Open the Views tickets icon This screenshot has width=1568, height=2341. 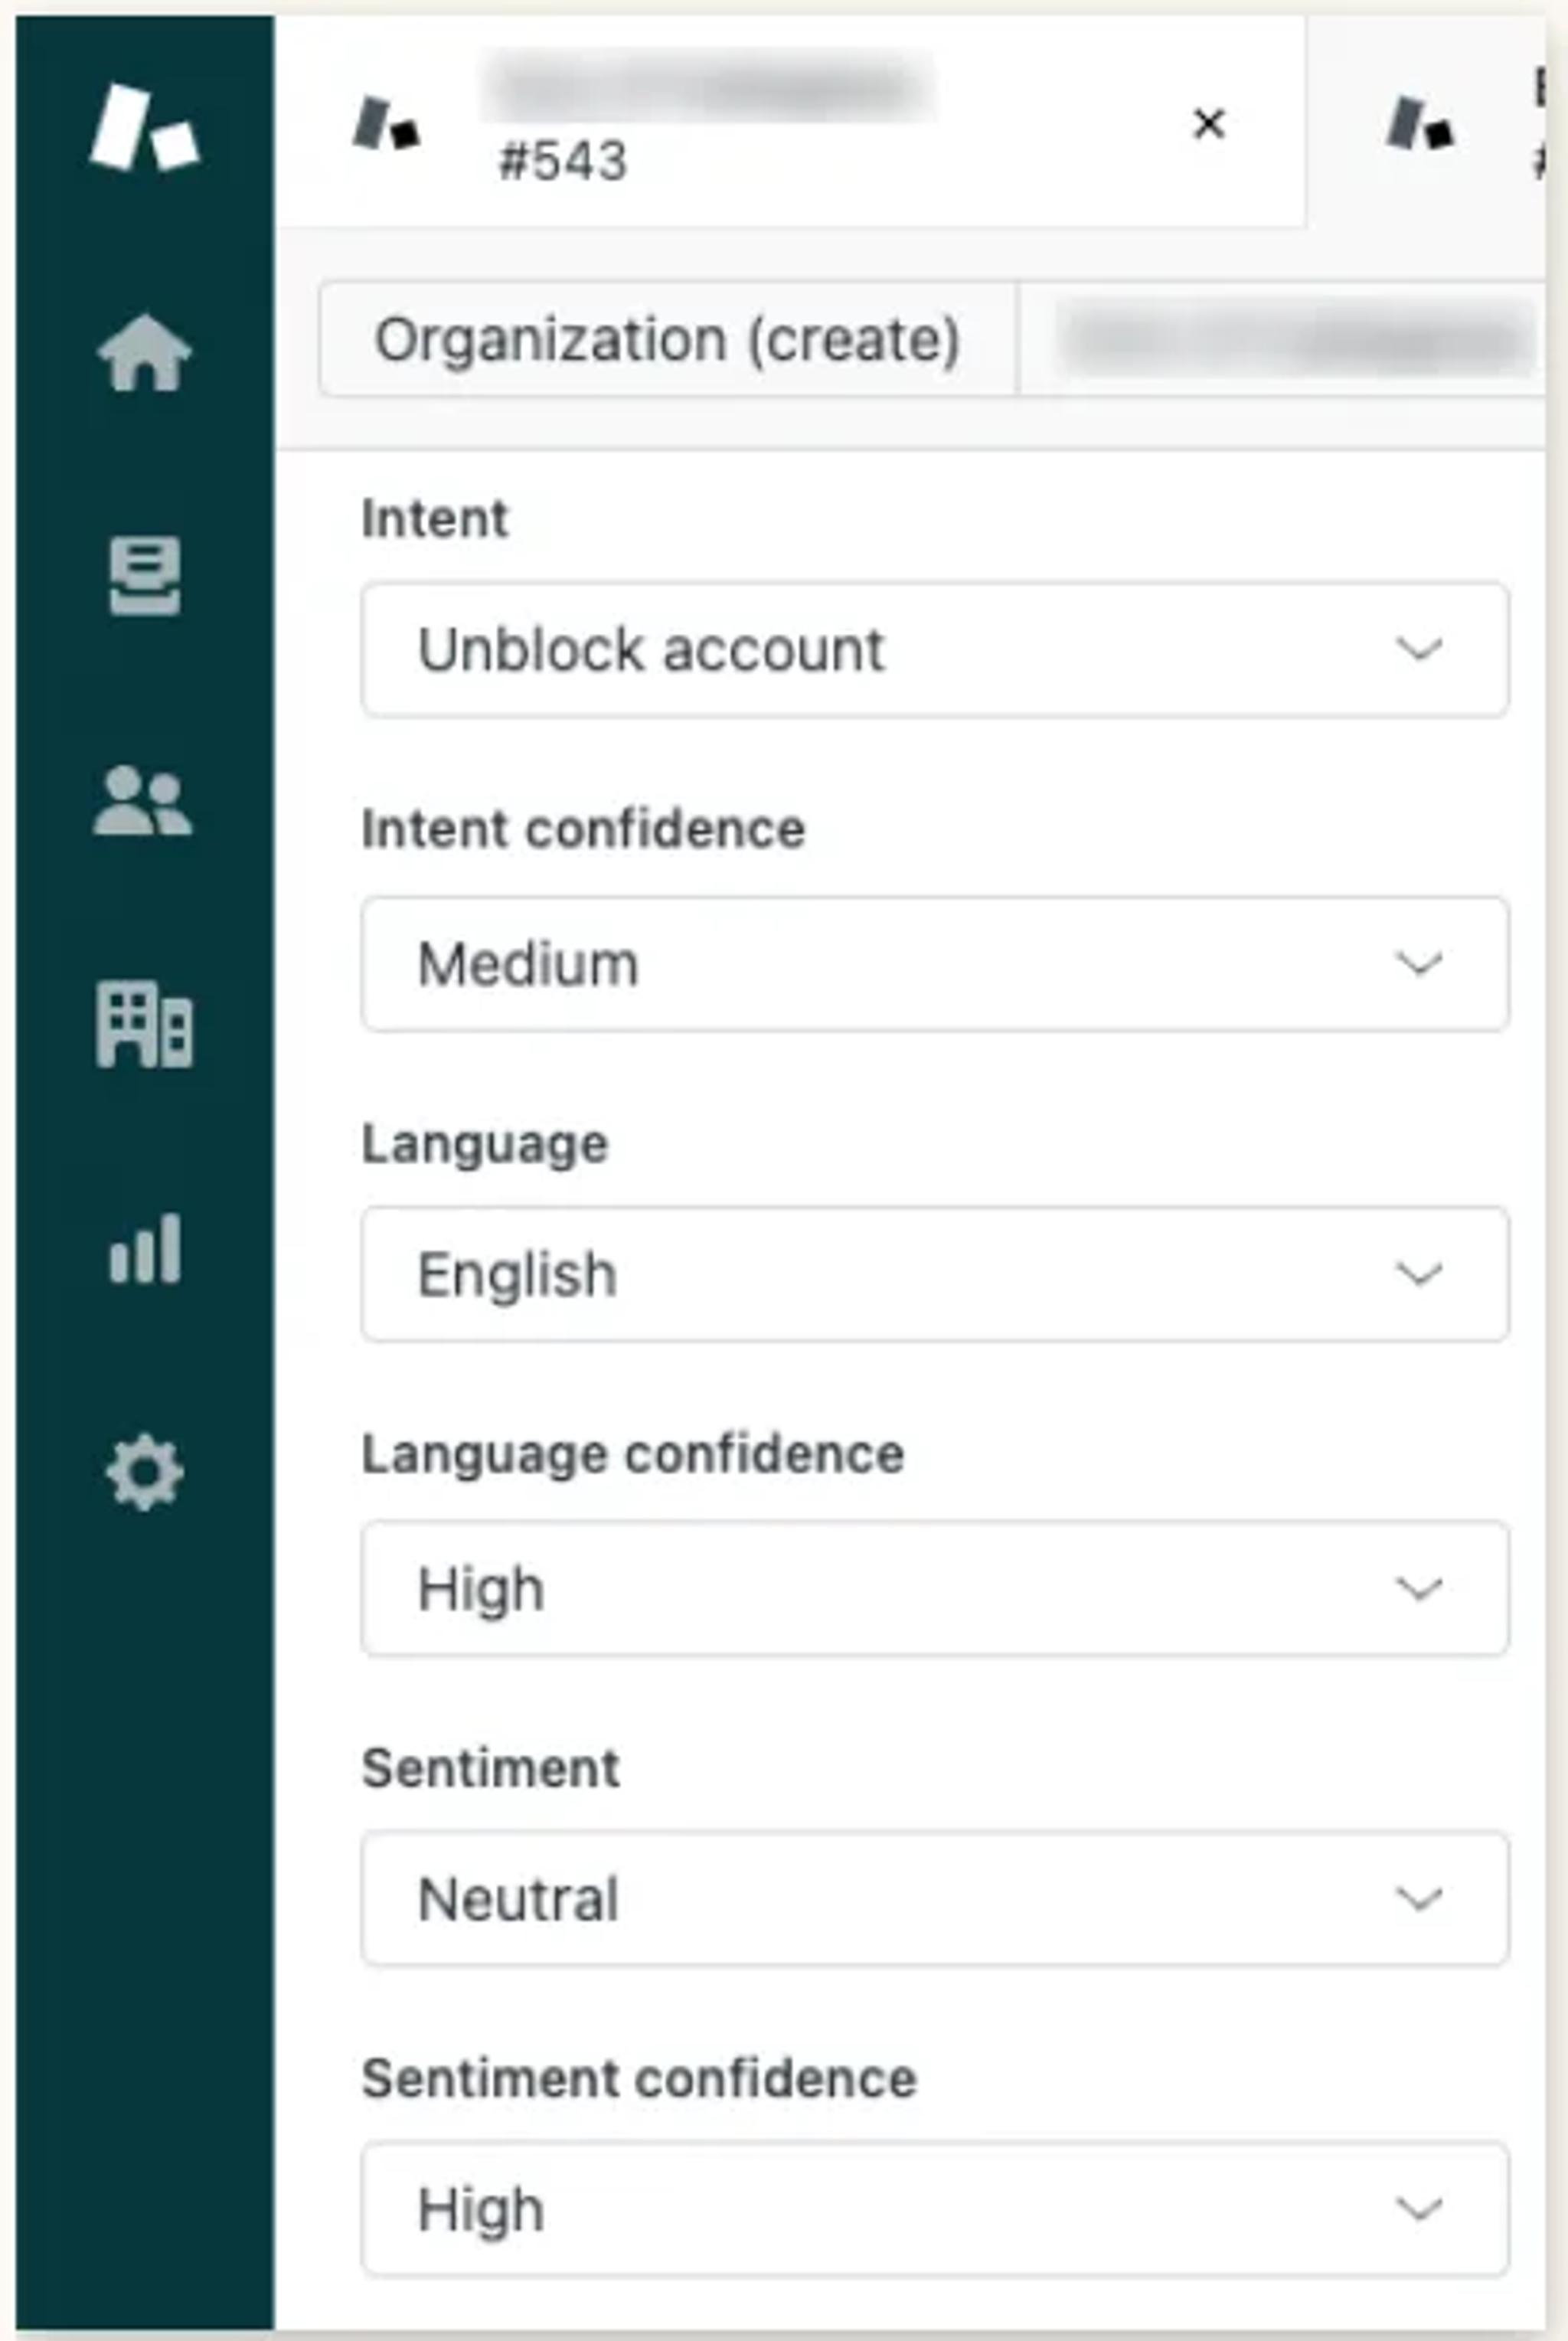coord(145,575)
